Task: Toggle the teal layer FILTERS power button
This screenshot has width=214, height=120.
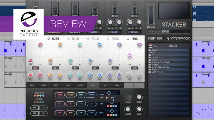Action: [x=68, y=39]
